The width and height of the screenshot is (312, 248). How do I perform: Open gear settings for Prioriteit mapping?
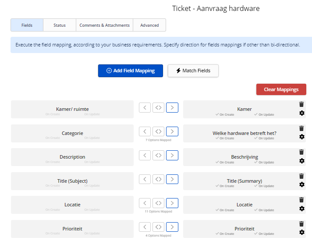[301, 232]
